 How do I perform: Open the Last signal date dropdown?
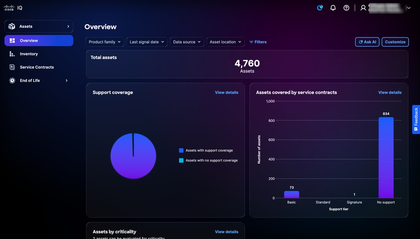[x=147, y=42]
